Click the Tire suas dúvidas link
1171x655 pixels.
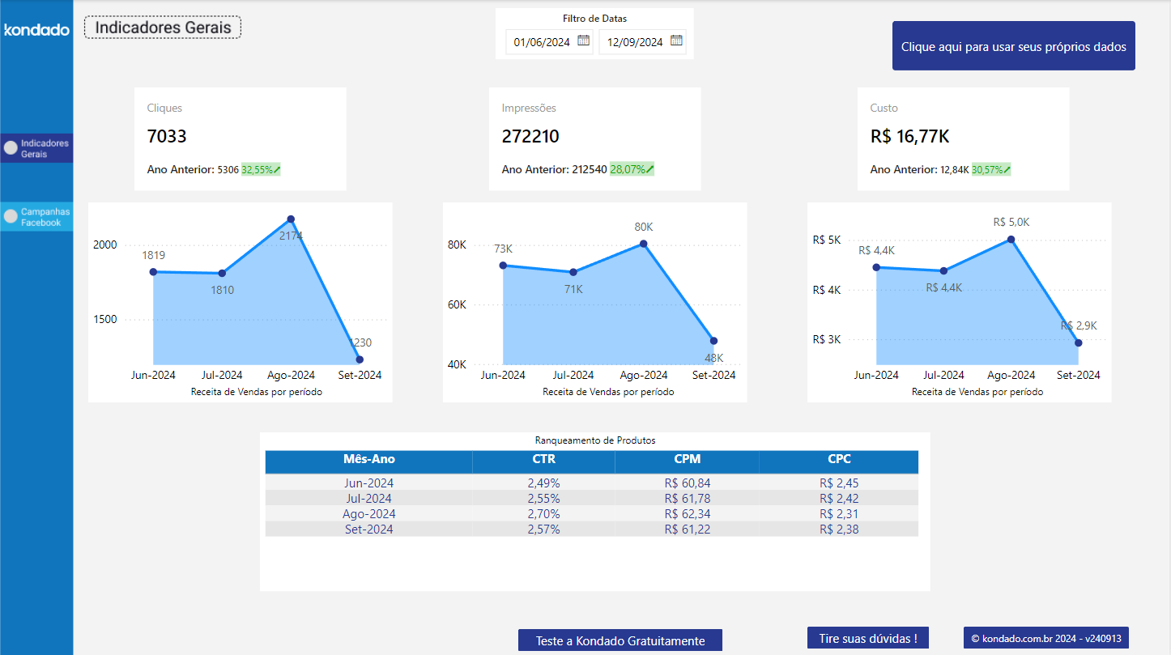[x=867, y=638]
